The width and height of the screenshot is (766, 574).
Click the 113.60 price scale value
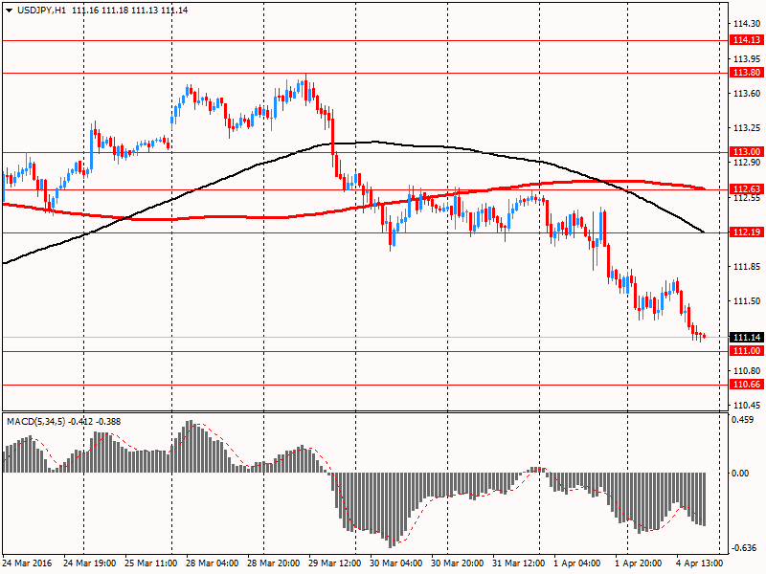[x=747, y=94]
